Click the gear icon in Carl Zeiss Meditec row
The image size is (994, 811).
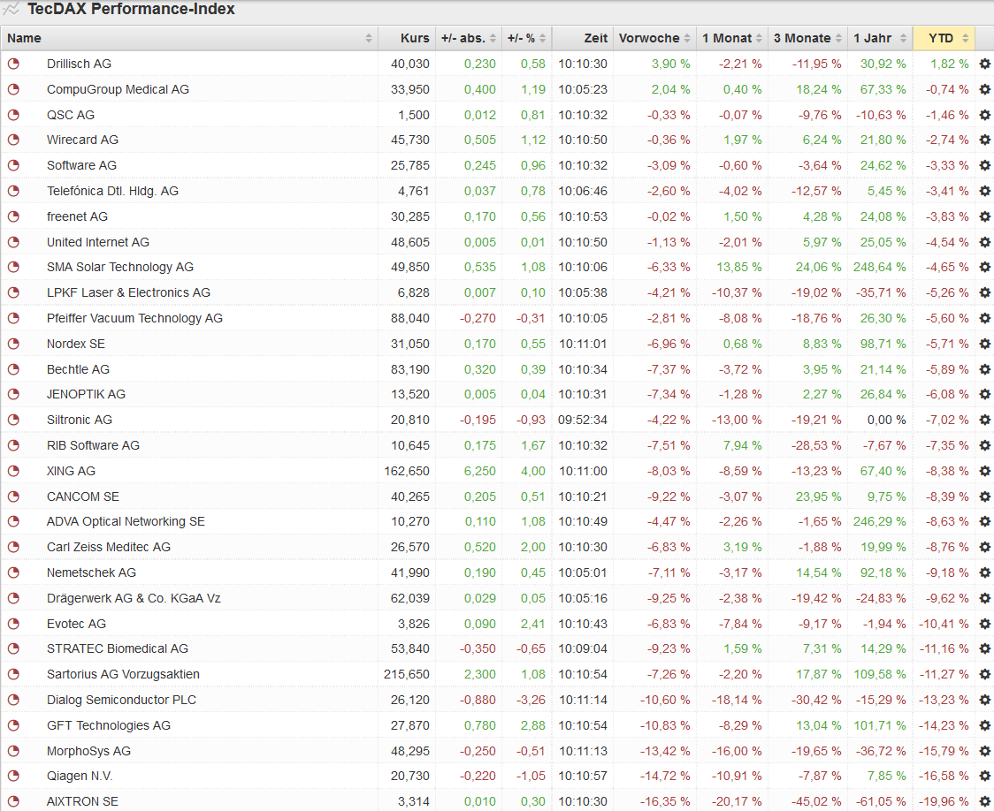984,547
